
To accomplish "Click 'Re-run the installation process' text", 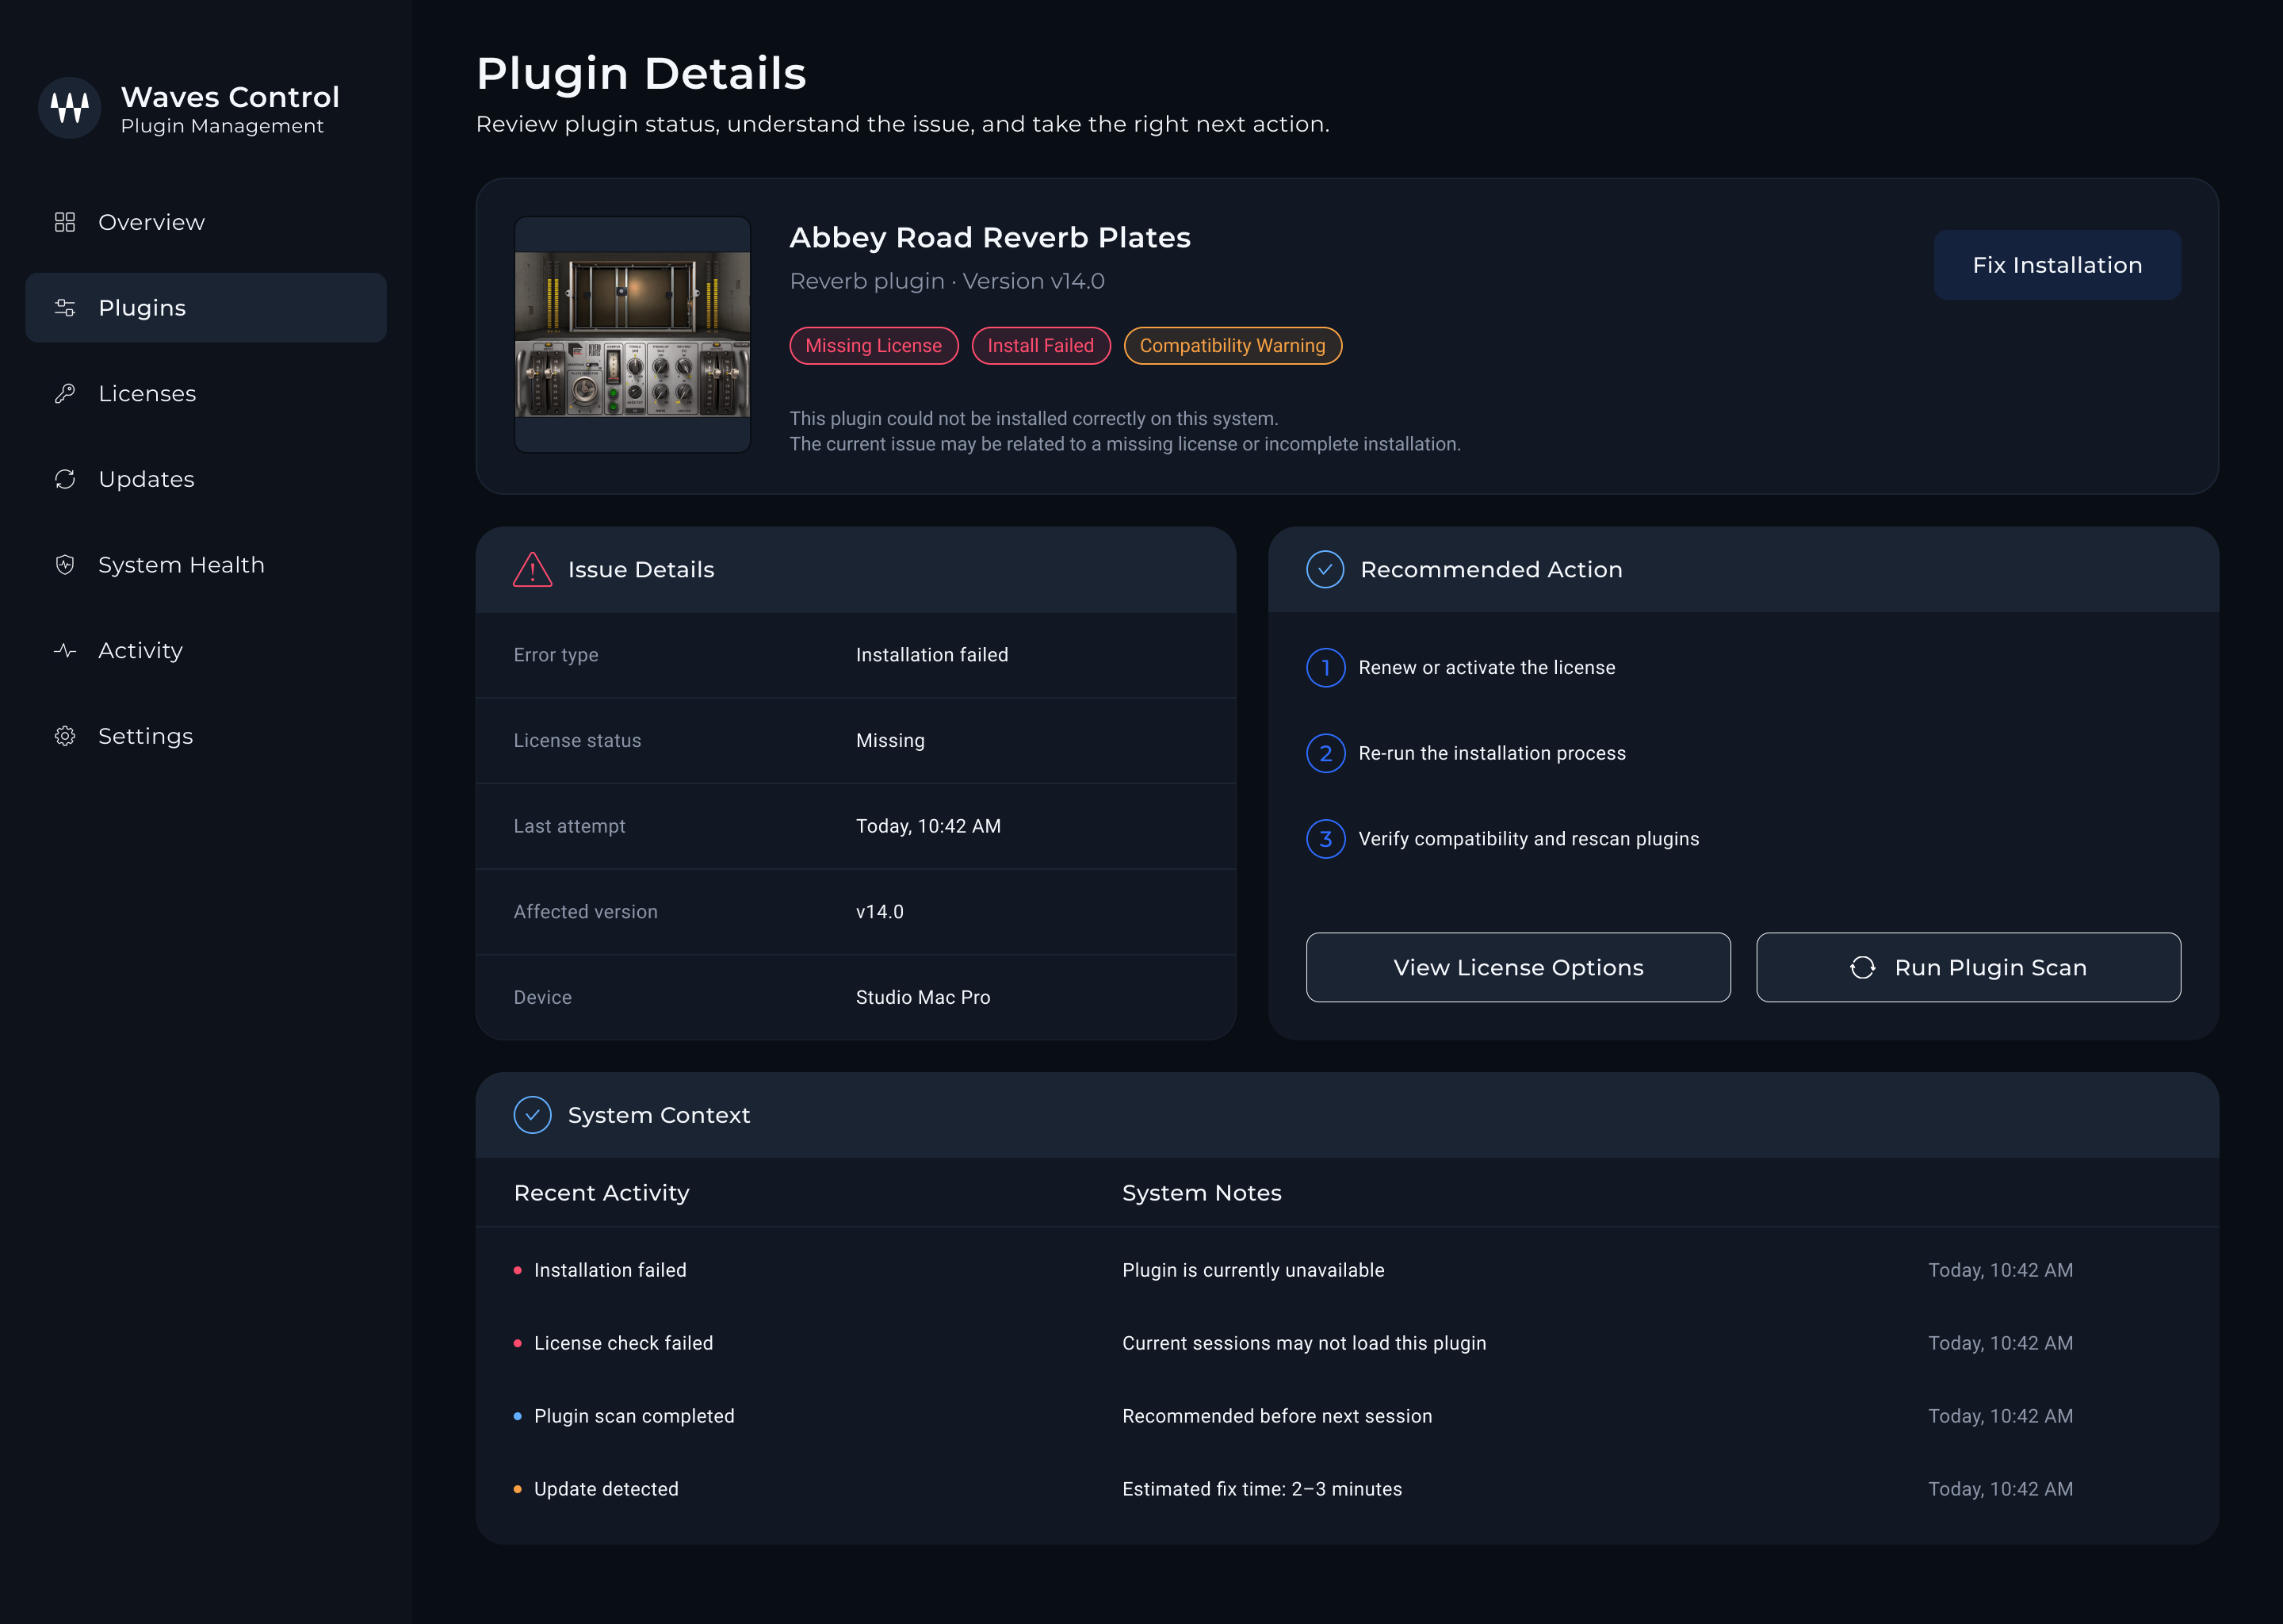I will 1491,754.
